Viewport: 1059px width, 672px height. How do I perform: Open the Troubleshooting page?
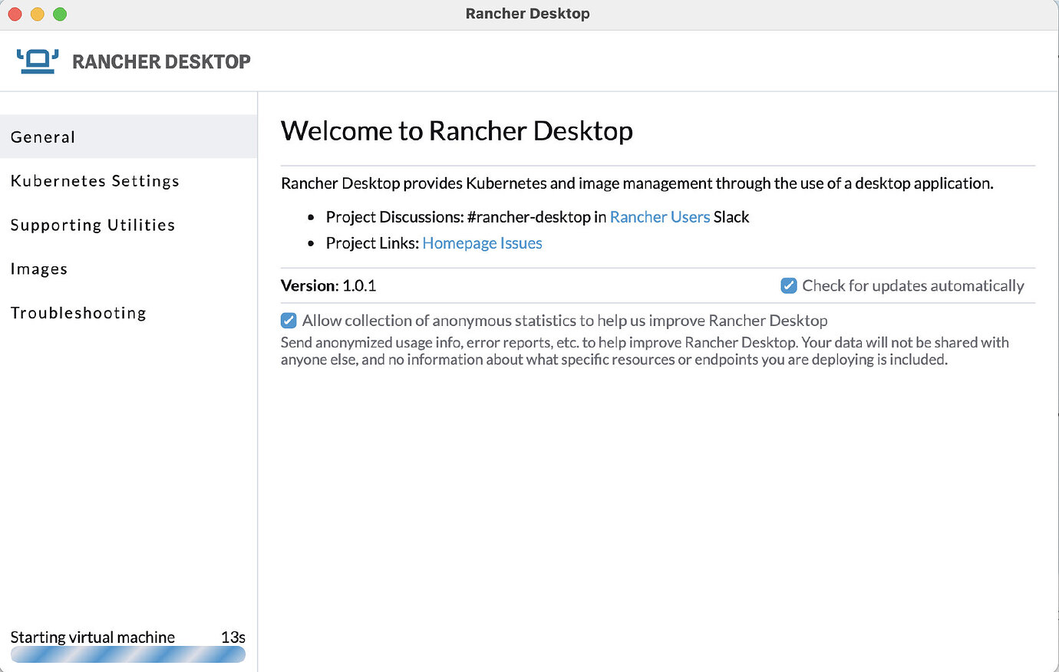pos(78,313)
